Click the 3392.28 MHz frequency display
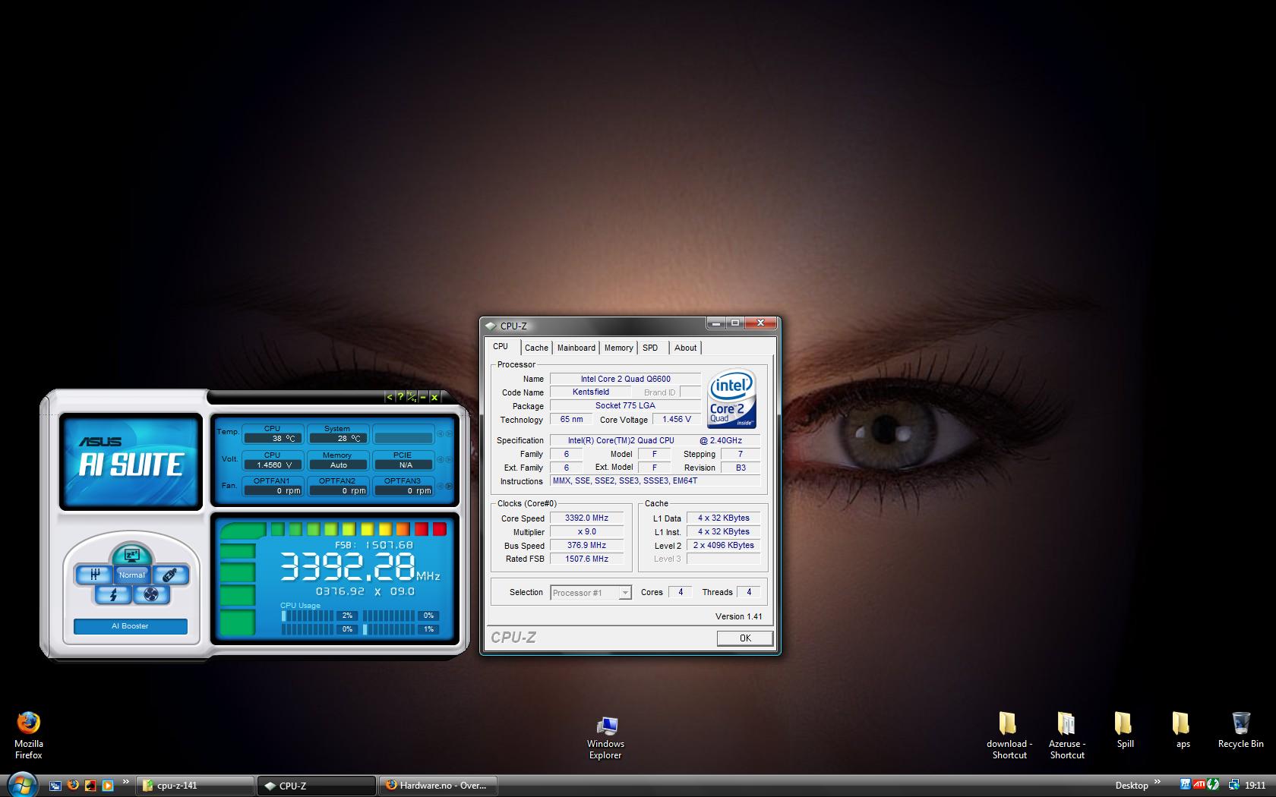The width and height of the screenshot is (1276, 797). (x=360, y=566)
